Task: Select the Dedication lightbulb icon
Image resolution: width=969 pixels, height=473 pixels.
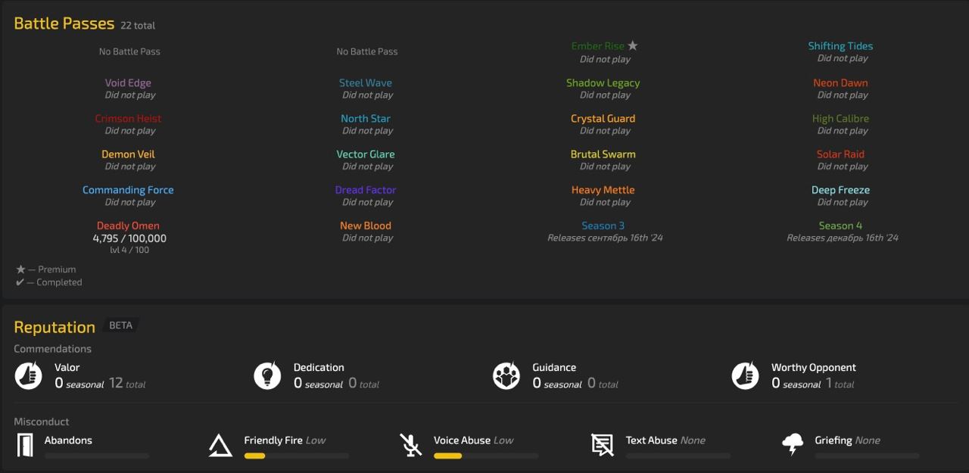Action: [x=267, y=375]
